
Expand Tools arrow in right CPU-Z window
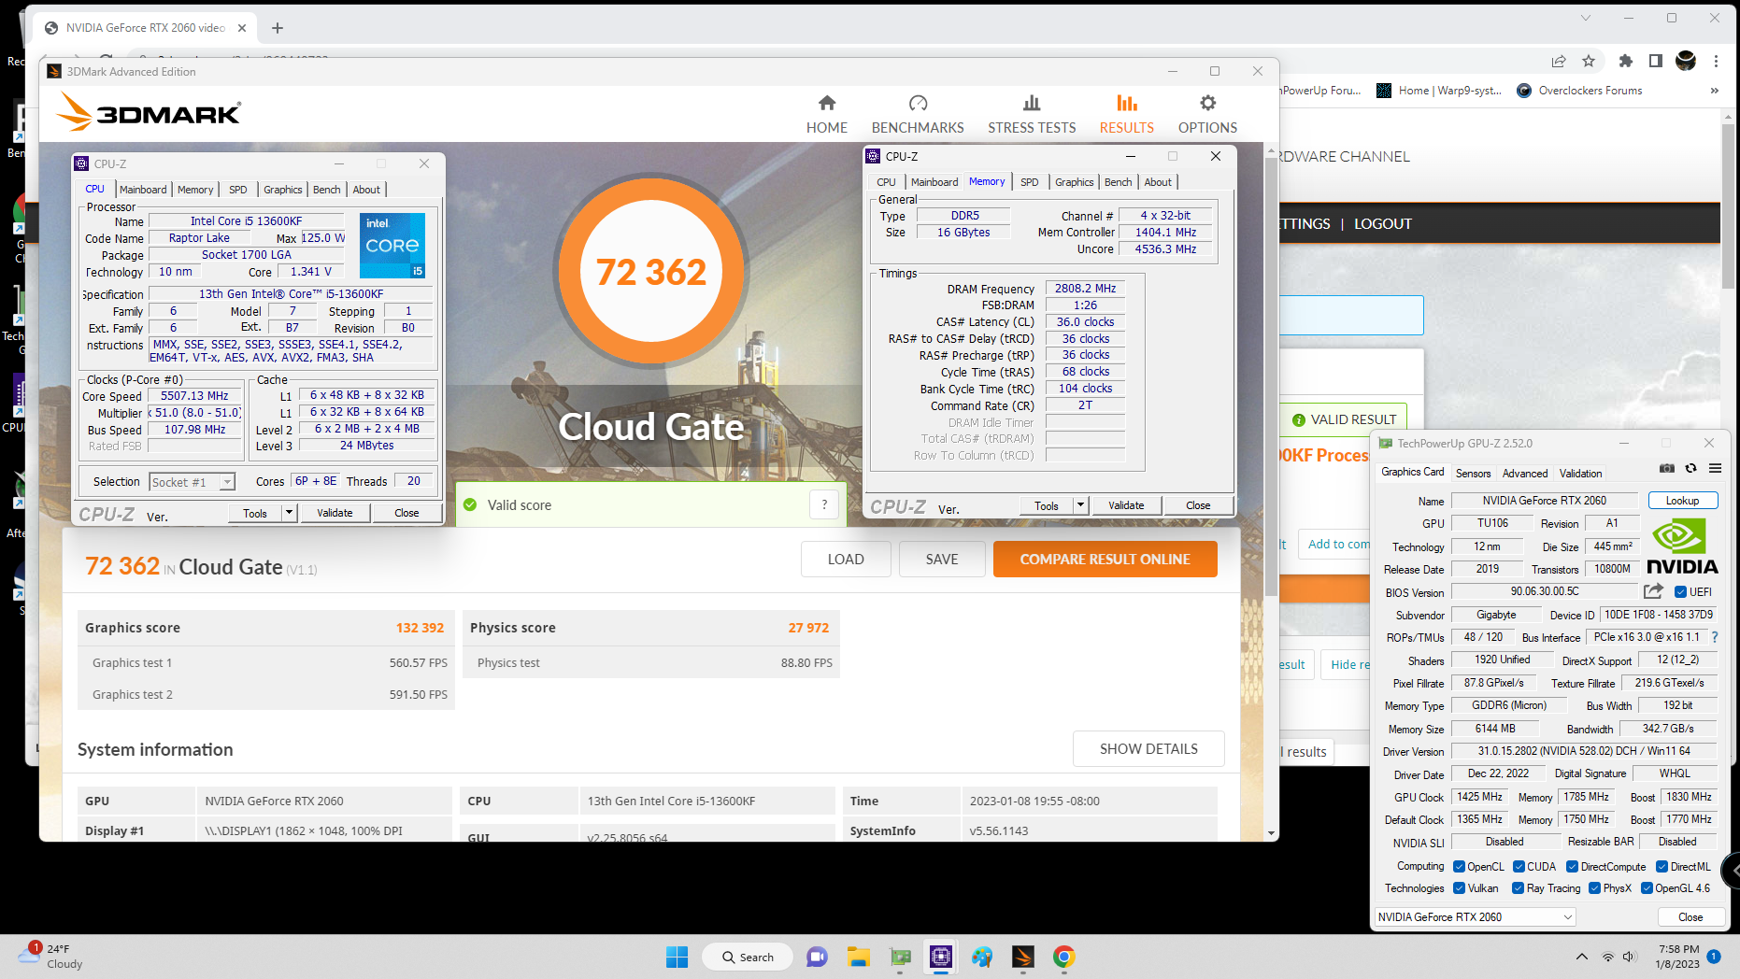(x=1080, y=504)
